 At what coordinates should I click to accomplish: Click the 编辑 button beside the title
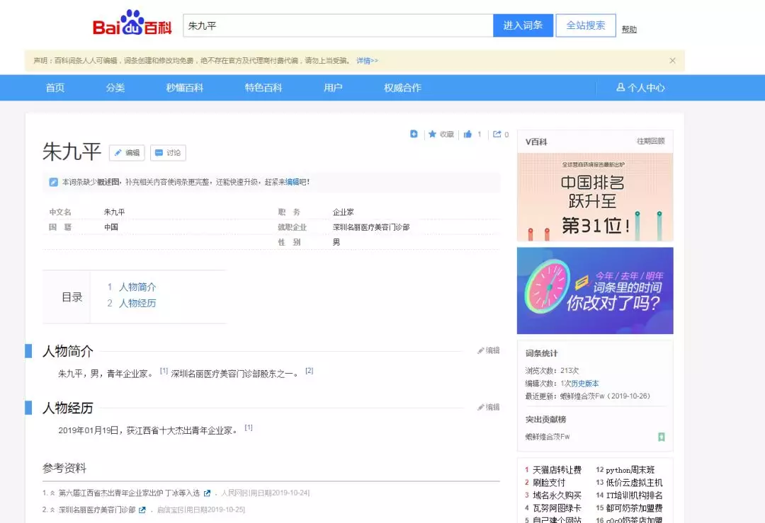pyautogui.click(x=127, y=153)
